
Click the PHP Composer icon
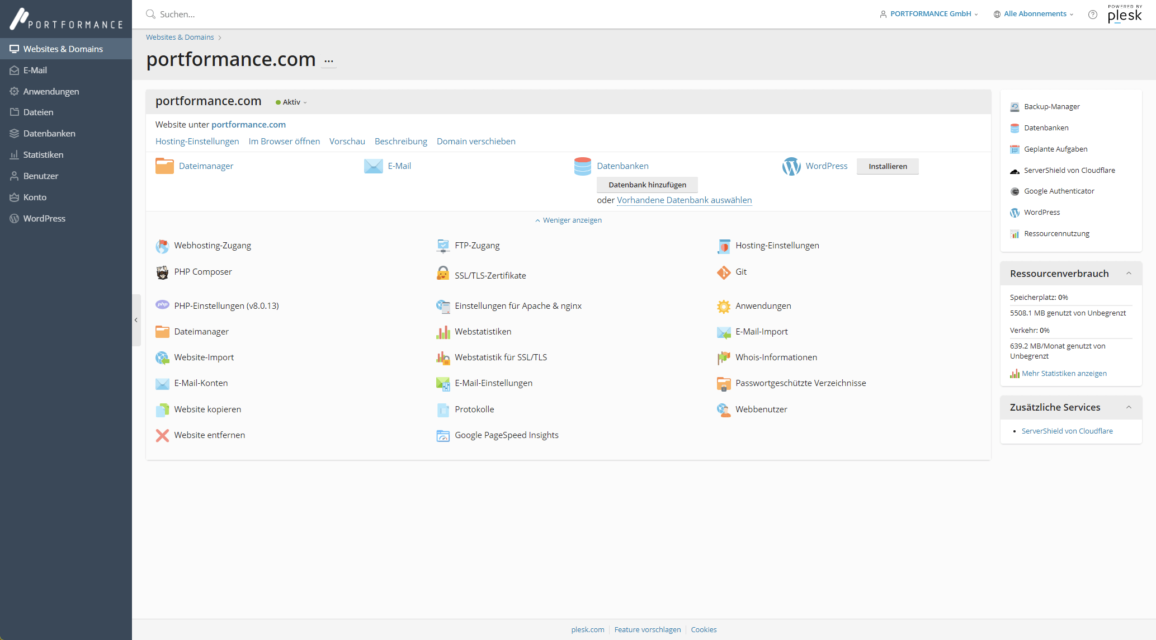click(x=162, y=272)
